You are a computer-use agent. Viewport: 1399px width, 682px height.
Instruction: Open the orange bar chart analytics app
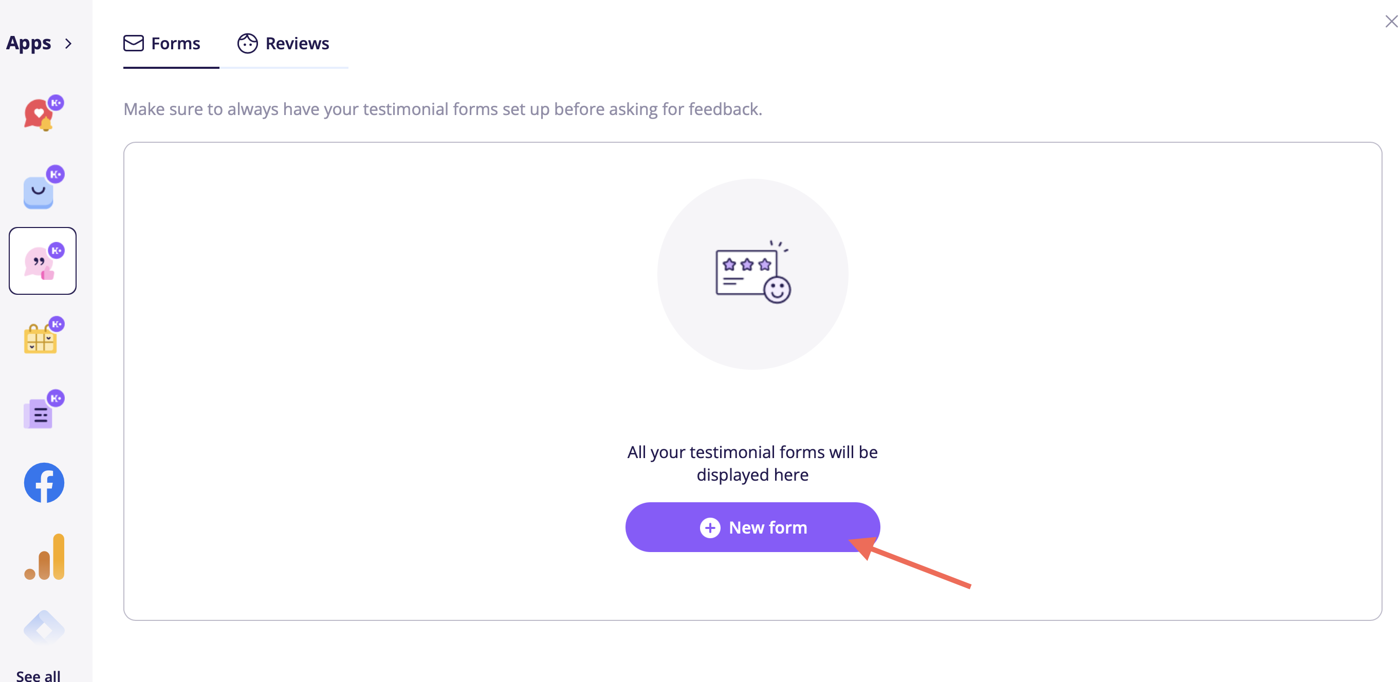45,557
